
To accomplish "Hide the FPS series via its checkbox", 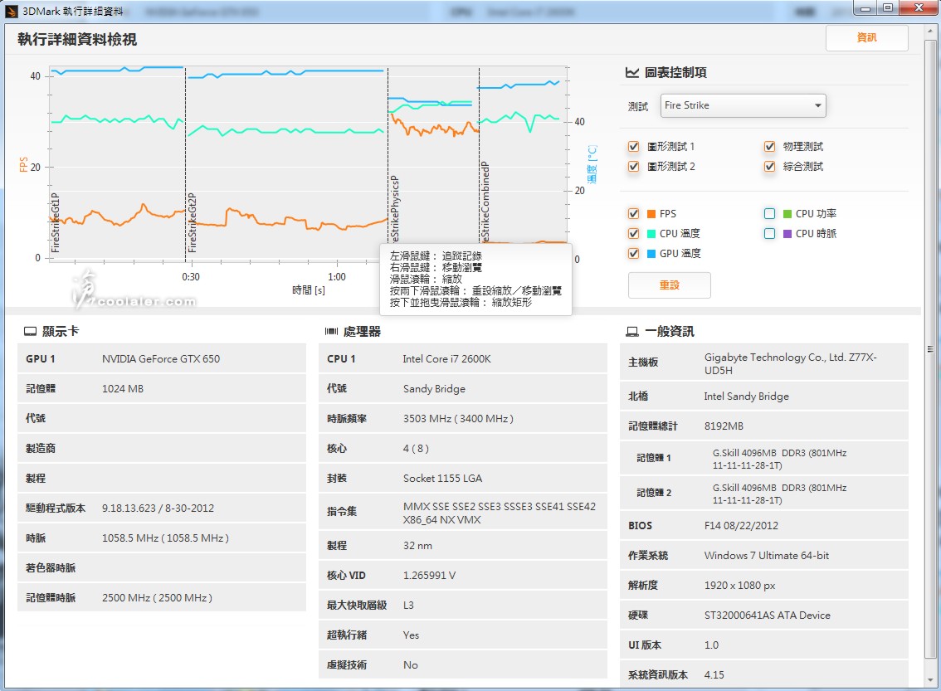I will tap(633, 213).
